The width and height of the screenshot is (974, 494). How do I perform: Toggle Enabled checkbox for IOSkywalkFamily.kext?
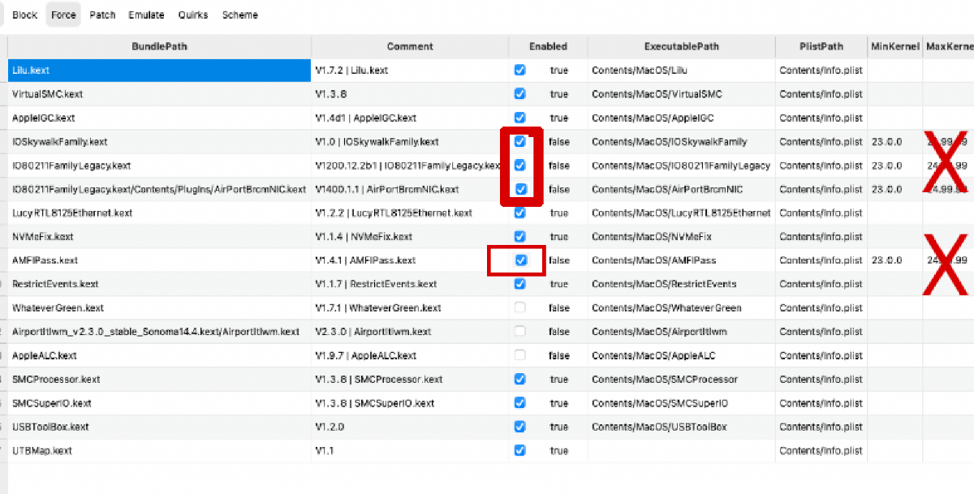[519, 141]
